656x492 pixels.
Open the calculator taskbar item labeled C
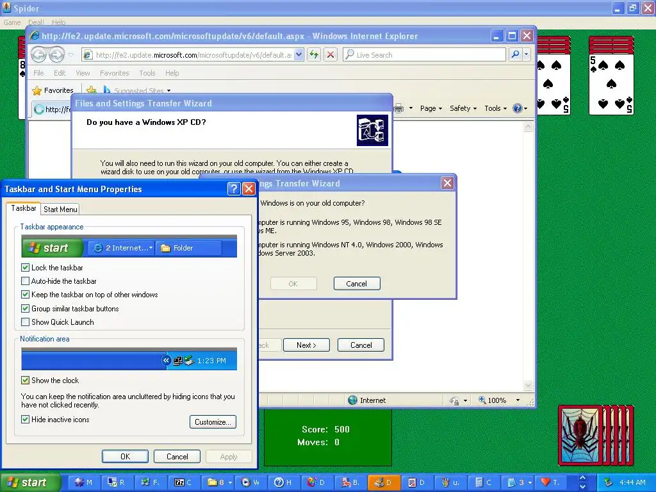(484, 482)
